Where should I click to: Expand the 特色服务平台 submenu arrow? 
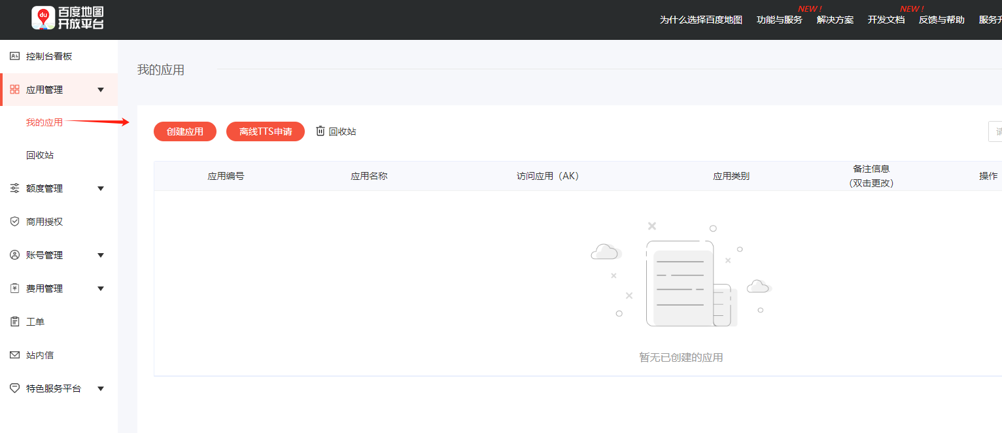(101, 389)
